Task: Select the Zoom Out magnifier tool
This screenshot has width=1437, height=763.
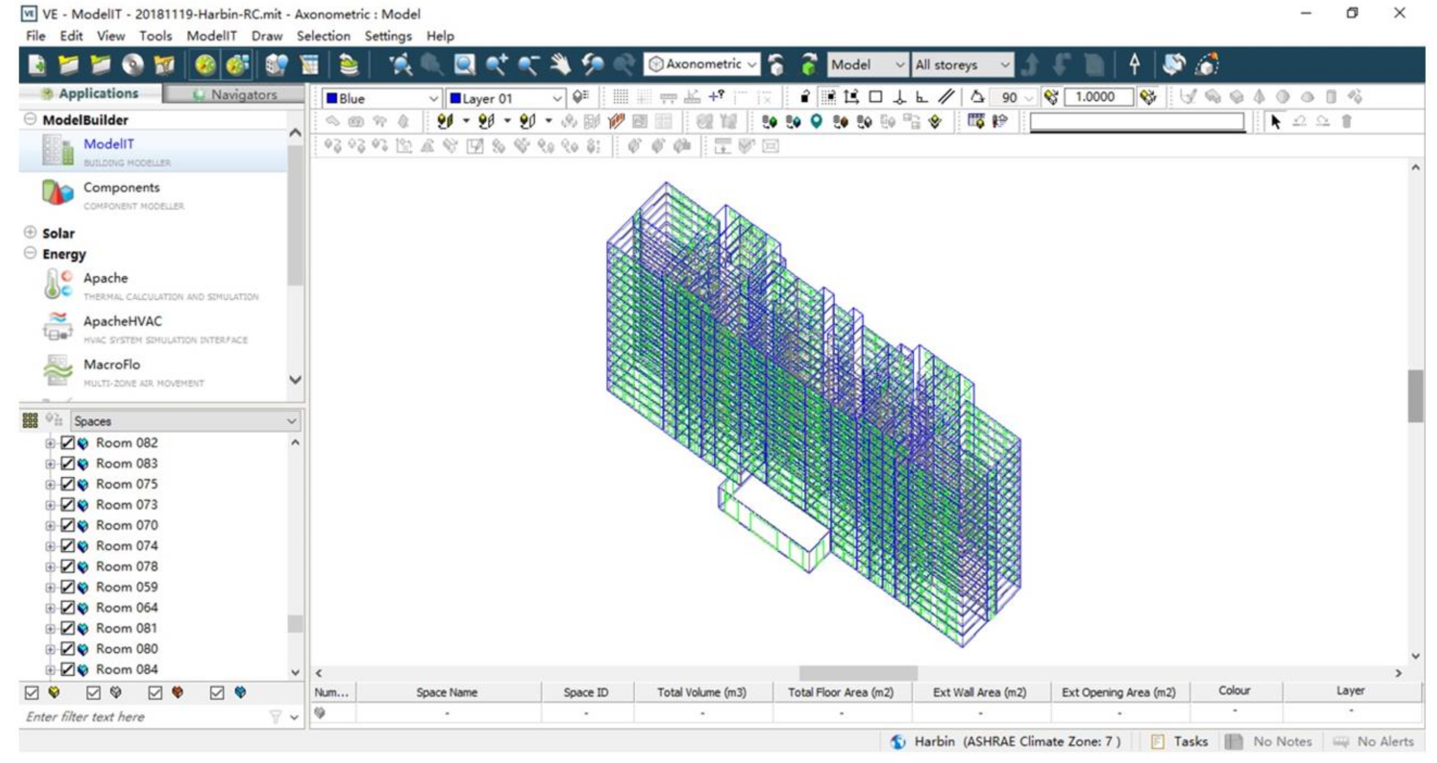Action: 528,65
